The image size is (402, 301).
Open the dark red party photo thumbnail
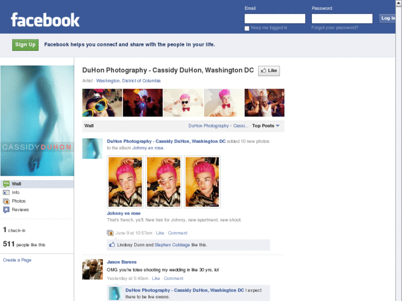click(143, 103)
